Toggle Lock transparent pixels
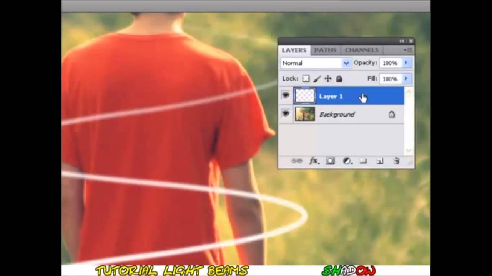Image resolution: width=492 pixels, height=276 pixels. coord(306,79)
